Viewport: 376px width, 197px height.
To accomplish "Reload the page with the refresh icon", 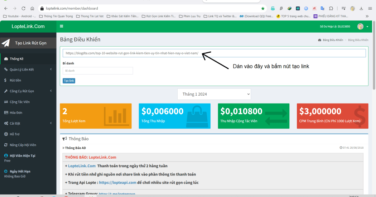I will [24, 8].
